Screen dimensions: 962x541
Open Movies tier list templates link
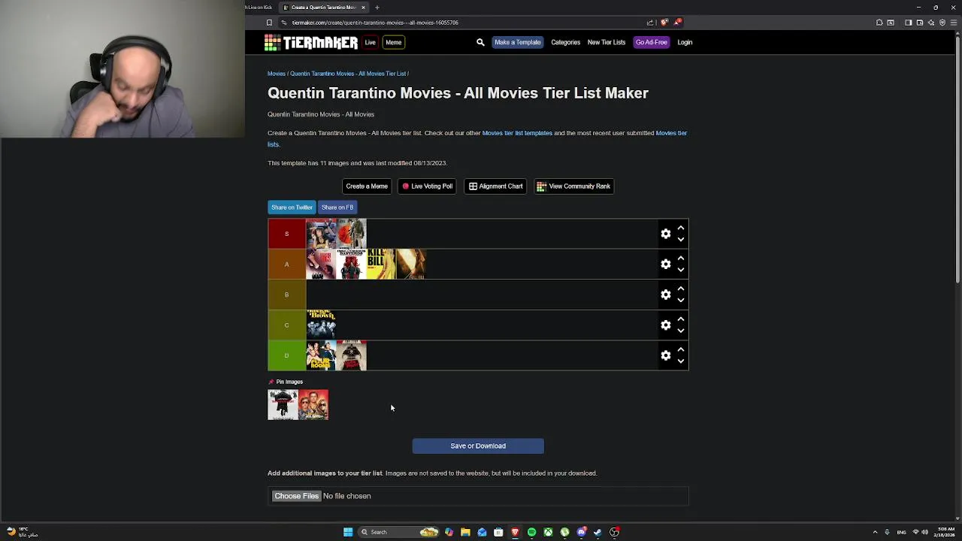tap(517, 133)
